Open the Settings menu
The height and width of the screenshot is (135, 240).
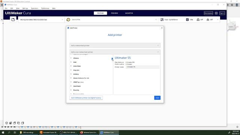(25, 8)
